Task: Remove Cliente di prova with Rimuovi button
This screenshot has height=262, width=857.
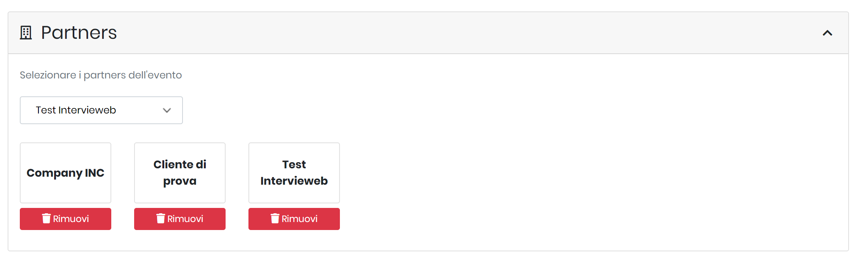Action: (180, 219)
